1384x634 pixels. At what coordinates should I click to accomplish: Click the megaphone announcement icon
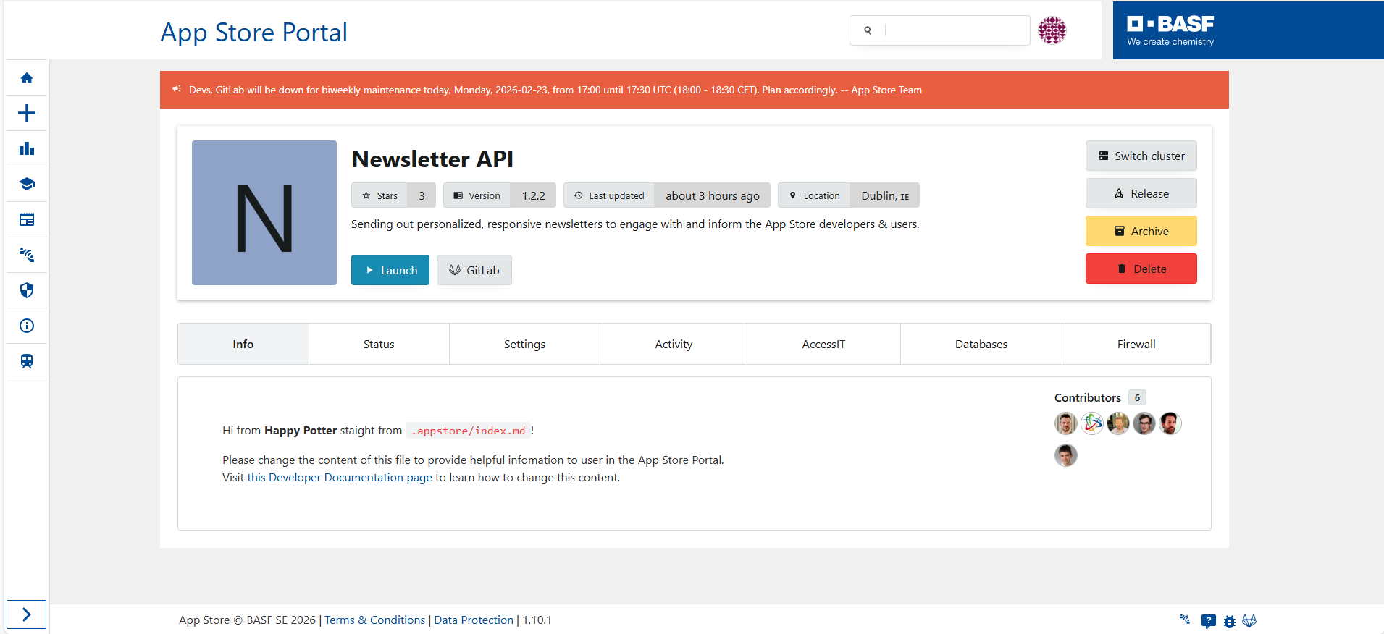coord(176,89)
